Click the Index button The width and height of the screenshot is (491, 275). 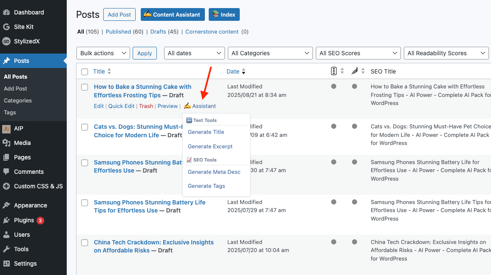[x=224, y=15]
